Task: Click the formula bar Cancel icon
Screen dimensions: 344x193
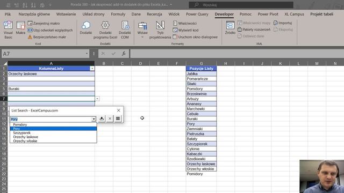Action: click(103, 54)
